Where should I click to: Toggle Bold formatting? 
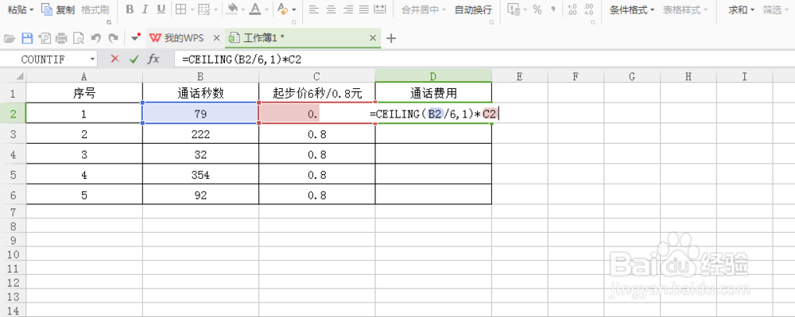pos(130,9)
